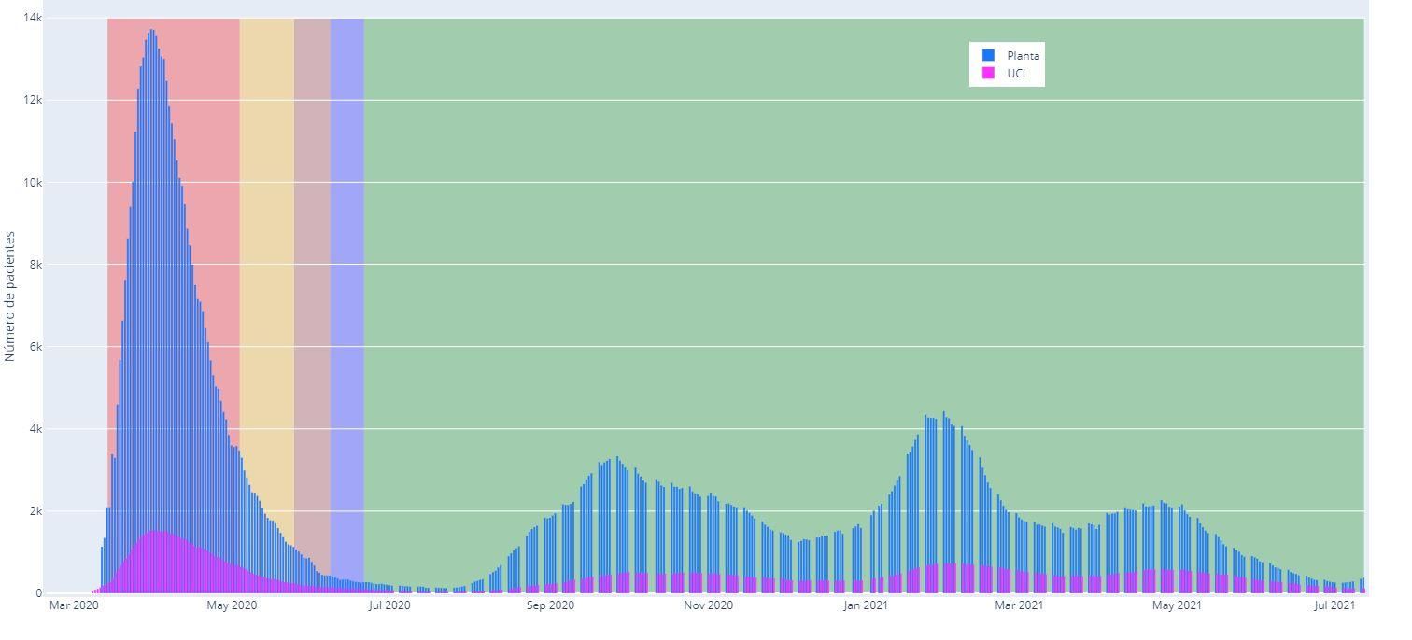This screenshot has height=640, width=1412.
Task: Select the 'Nov 2020' x-axis label
Action: (x=708, y=605)
